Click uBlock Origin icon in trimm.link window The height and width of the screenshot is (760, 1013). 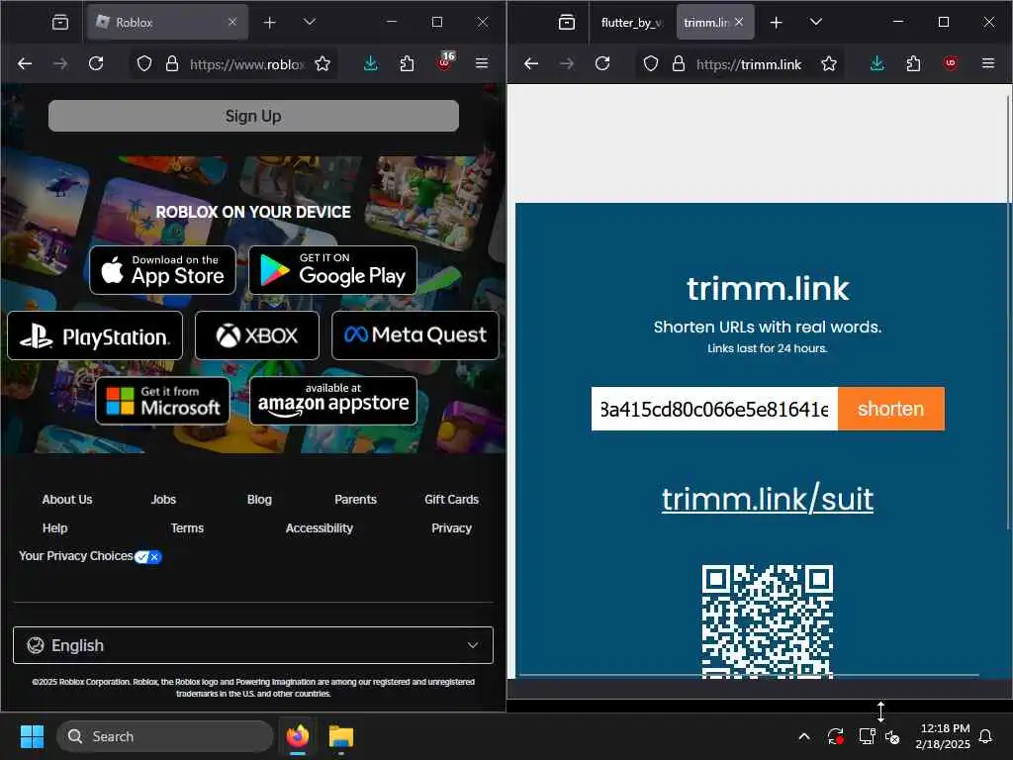click(x=951, y=63)
